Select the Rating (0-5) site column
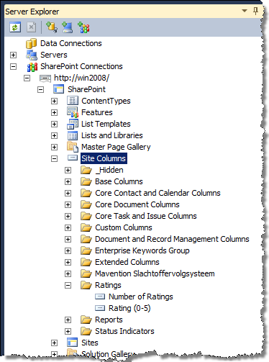Screen dimensions: 269x362 click(x=129, y=308)
